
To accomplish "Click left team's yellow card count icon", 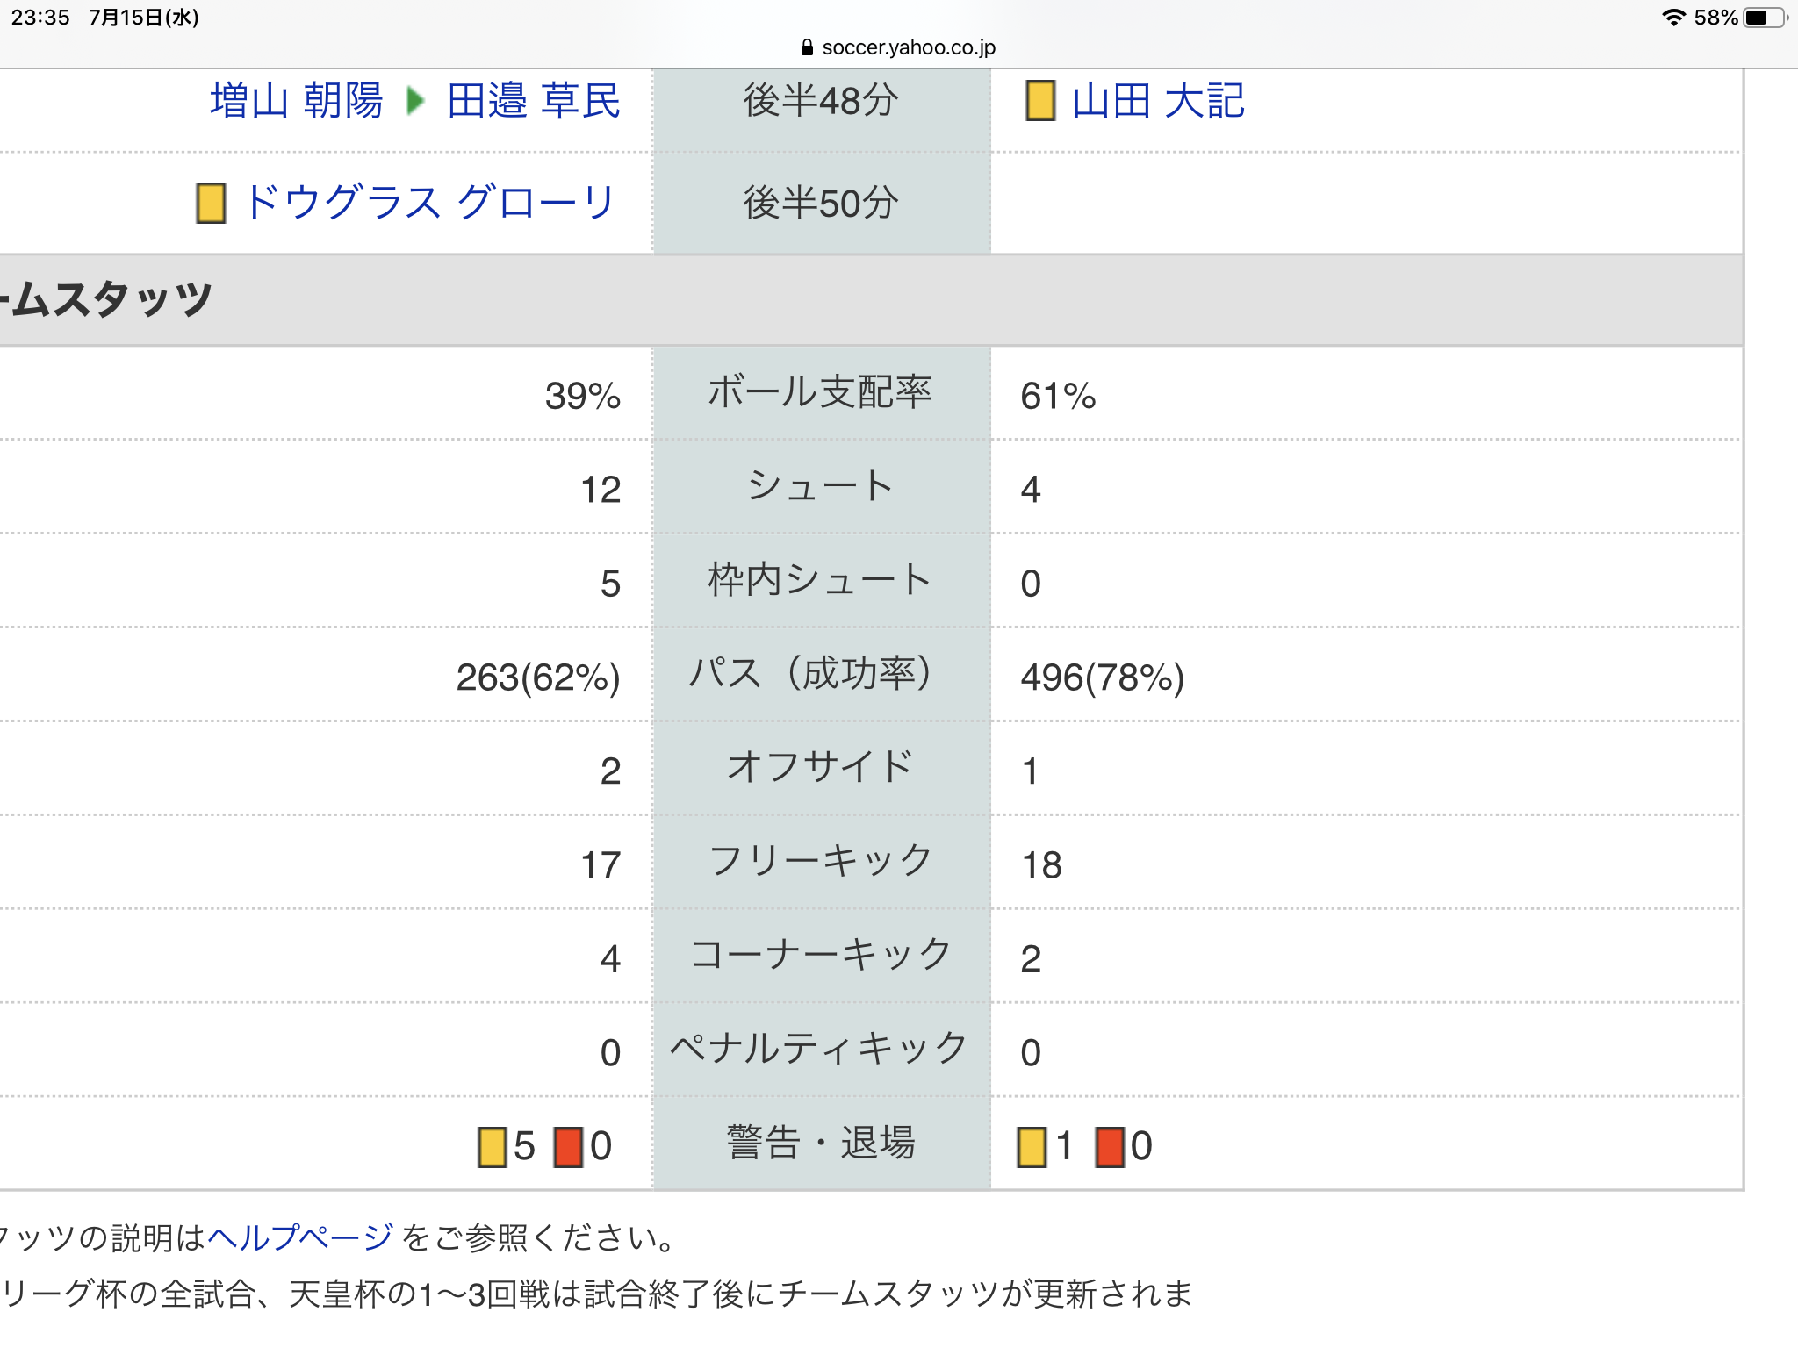I will point(492,1147).
